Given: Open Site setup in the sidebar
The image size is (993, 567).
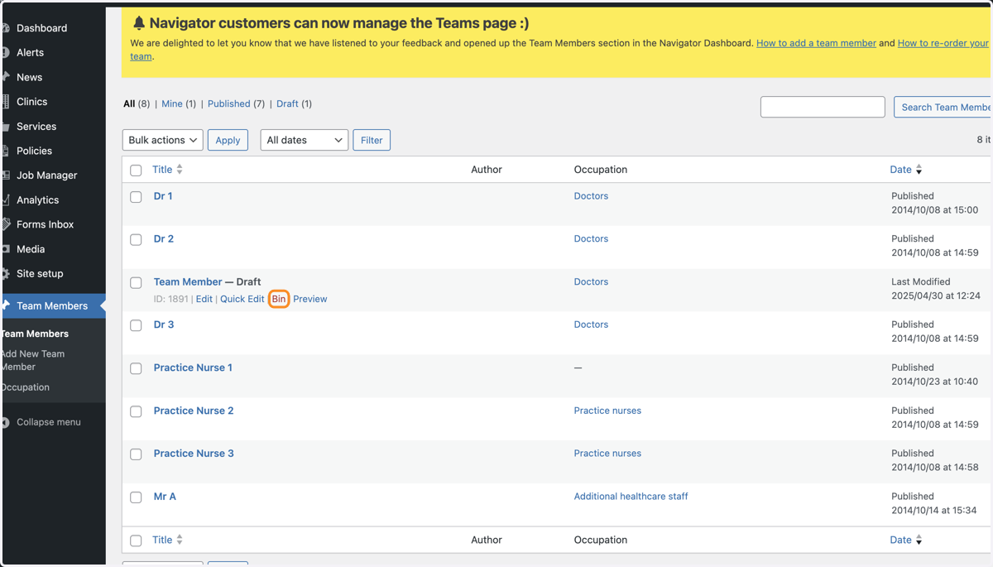Looking at the screenshot, I should pyautogui.click(x=40, y=274).
